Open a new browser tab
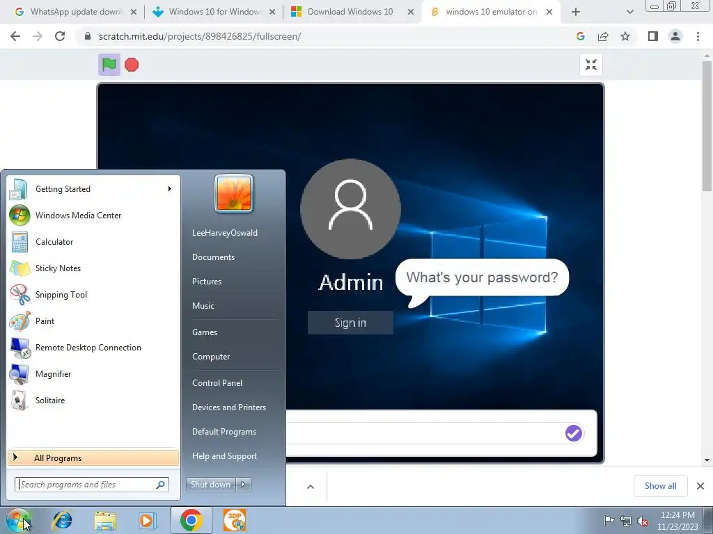 (576, 12)
